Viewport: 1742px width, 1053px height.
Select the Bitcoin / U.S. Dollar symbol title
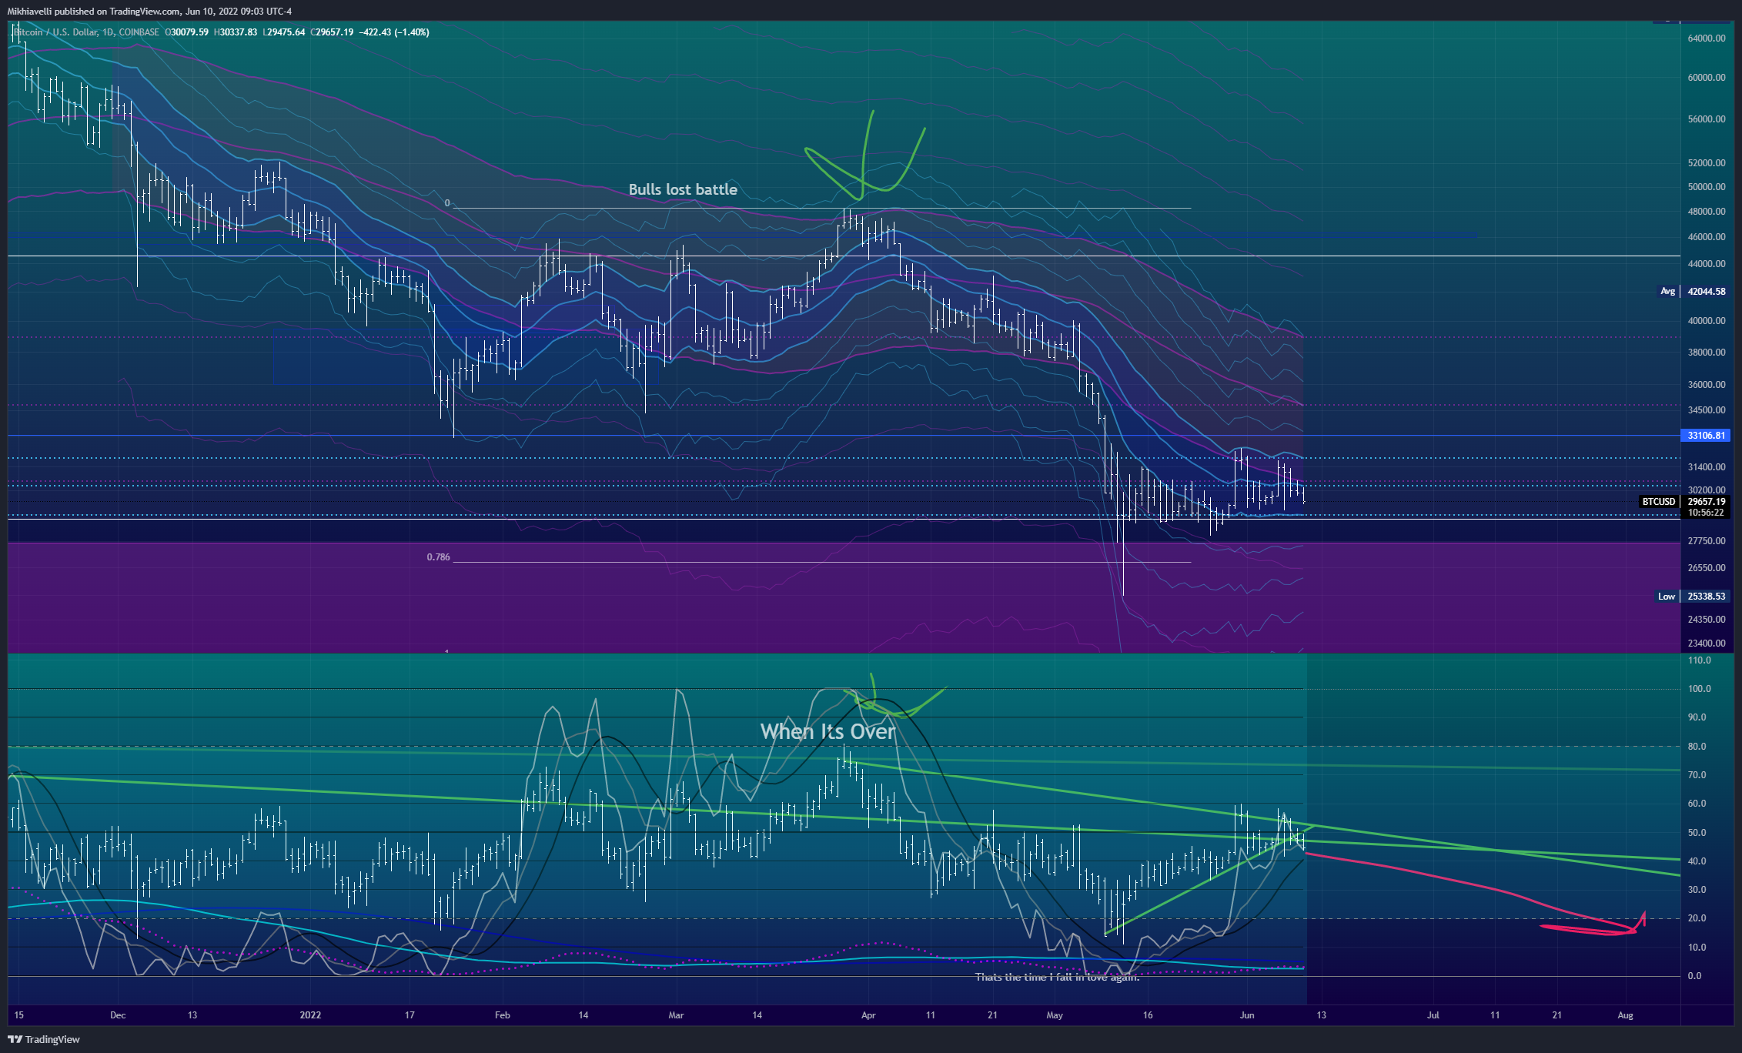click(86, 32)
